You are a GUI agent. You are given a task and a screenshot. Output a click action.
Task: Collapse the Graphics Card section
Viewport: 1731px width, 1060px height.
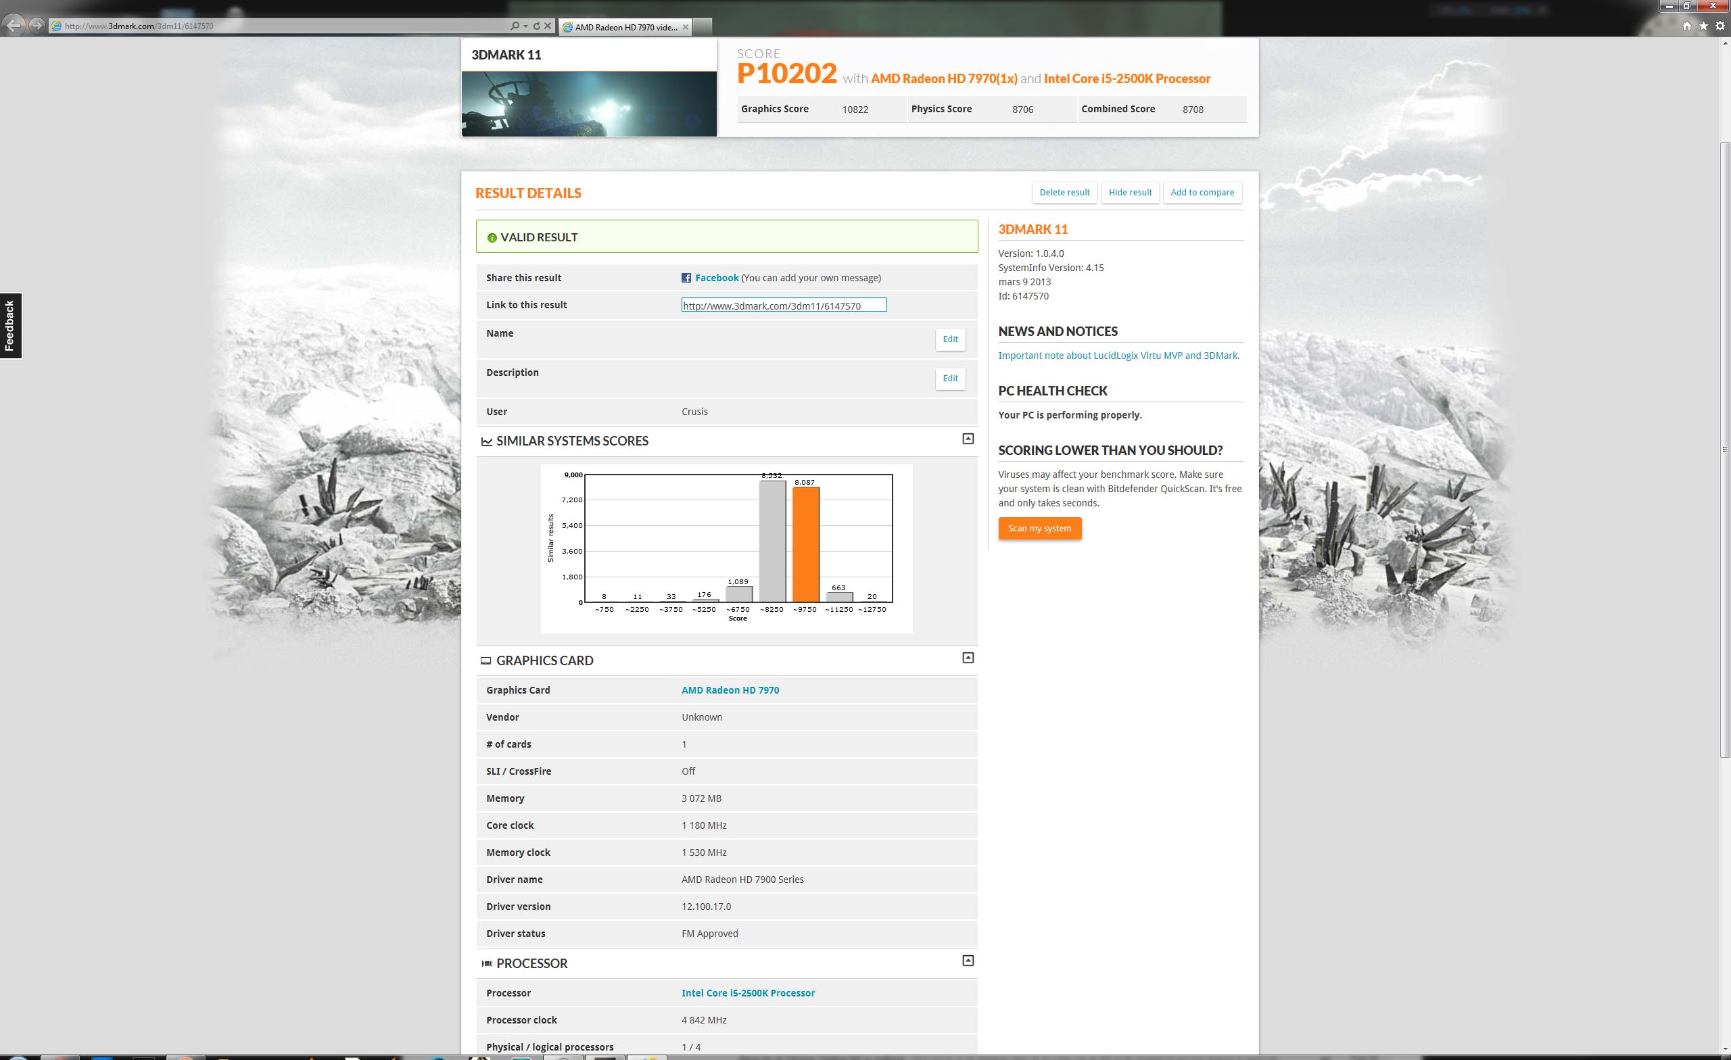click(x=968, y=658)
